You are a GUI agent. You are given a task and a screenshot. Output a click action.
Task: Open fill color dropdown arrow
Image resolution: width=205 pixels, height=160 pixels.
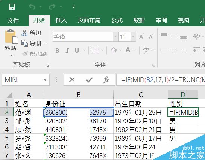tap(120, 50)
